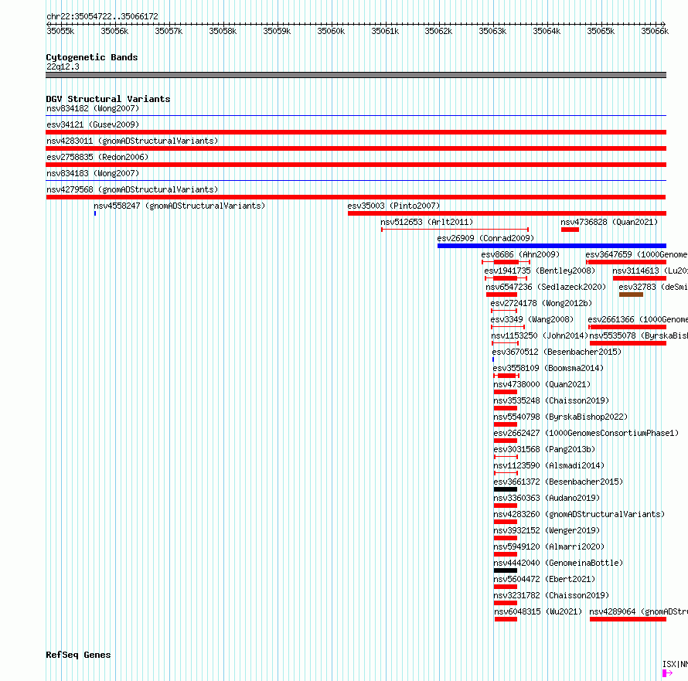
Task: Click esv1941735 (Bentley2008) label
Action: (540, 271)
